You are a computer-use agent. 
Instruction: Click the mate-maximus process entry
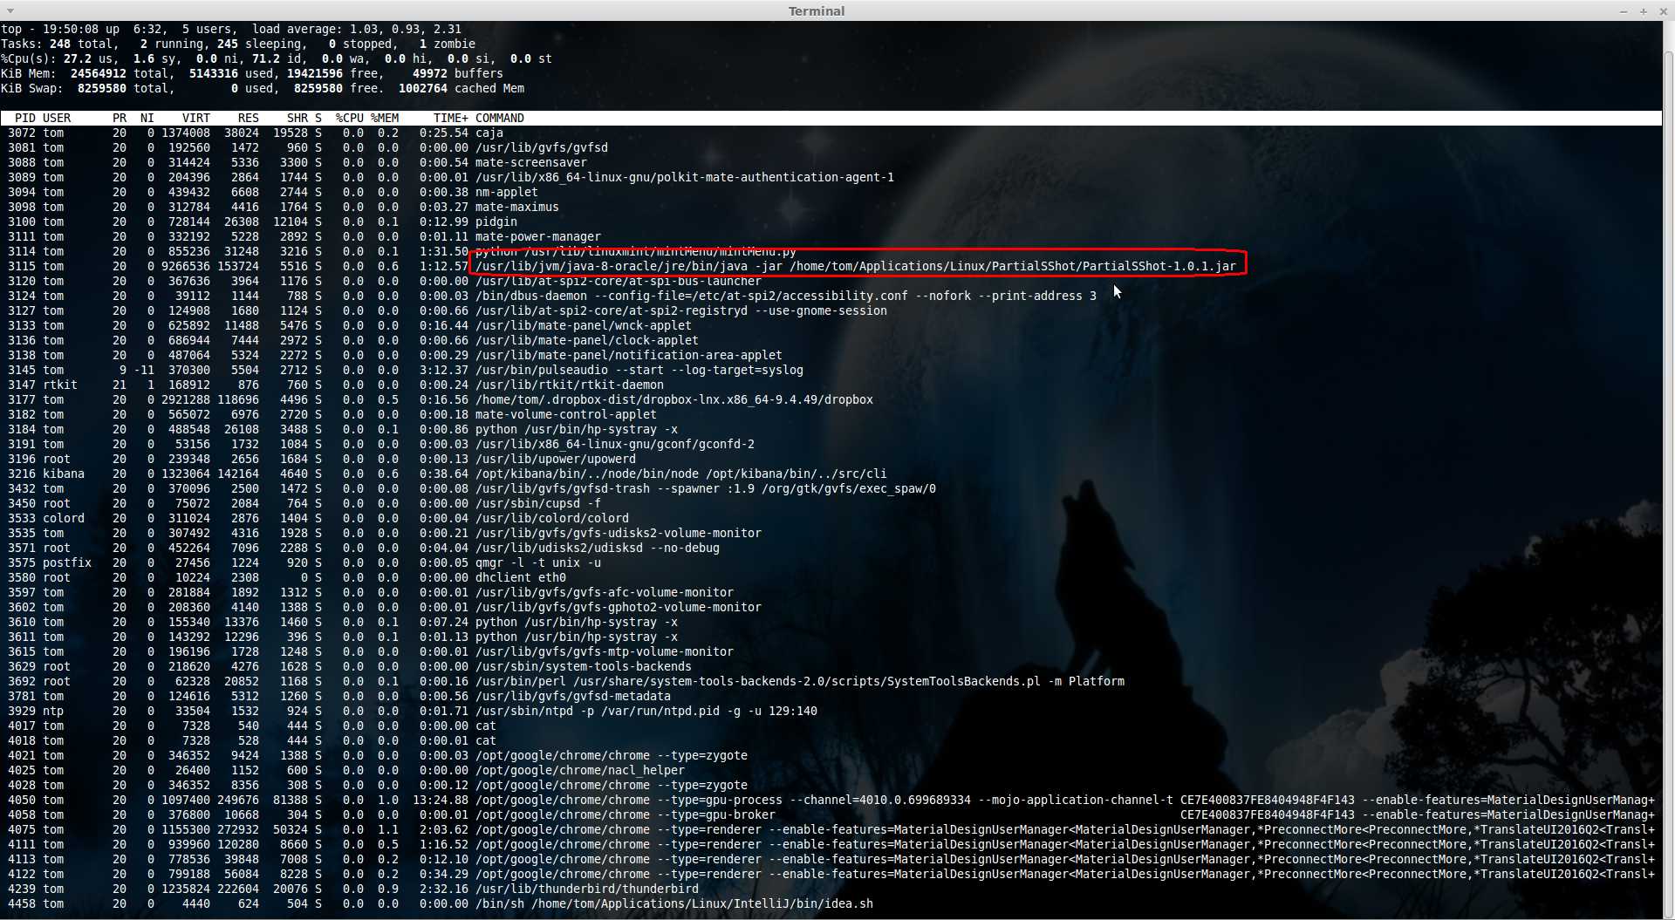516,207
